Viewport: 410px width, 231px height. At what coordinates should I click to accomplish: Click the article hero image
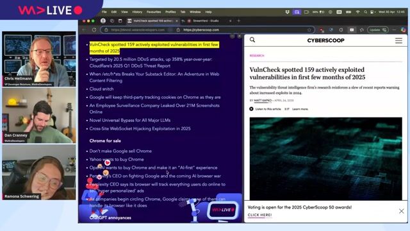click(x=325, y=158)
